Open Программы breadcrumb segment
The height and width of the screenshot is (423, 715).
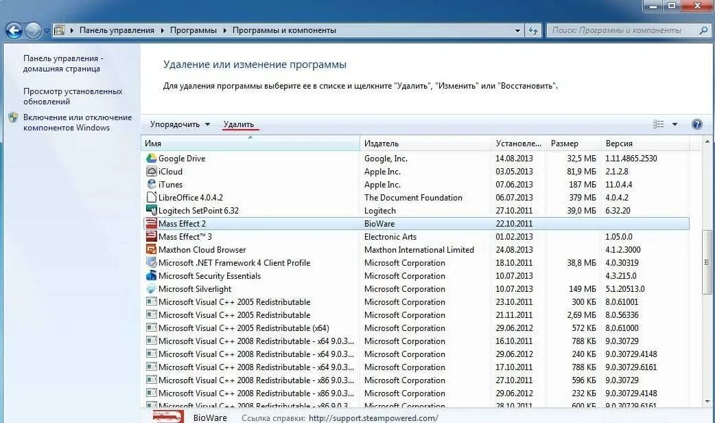pos(194,31)
